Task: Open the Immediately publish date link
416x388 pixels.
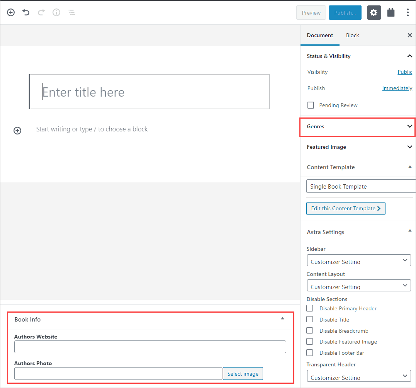Action: [397, 88]
